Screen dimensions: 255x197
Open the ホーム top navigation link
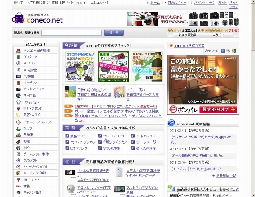(155, 3)
